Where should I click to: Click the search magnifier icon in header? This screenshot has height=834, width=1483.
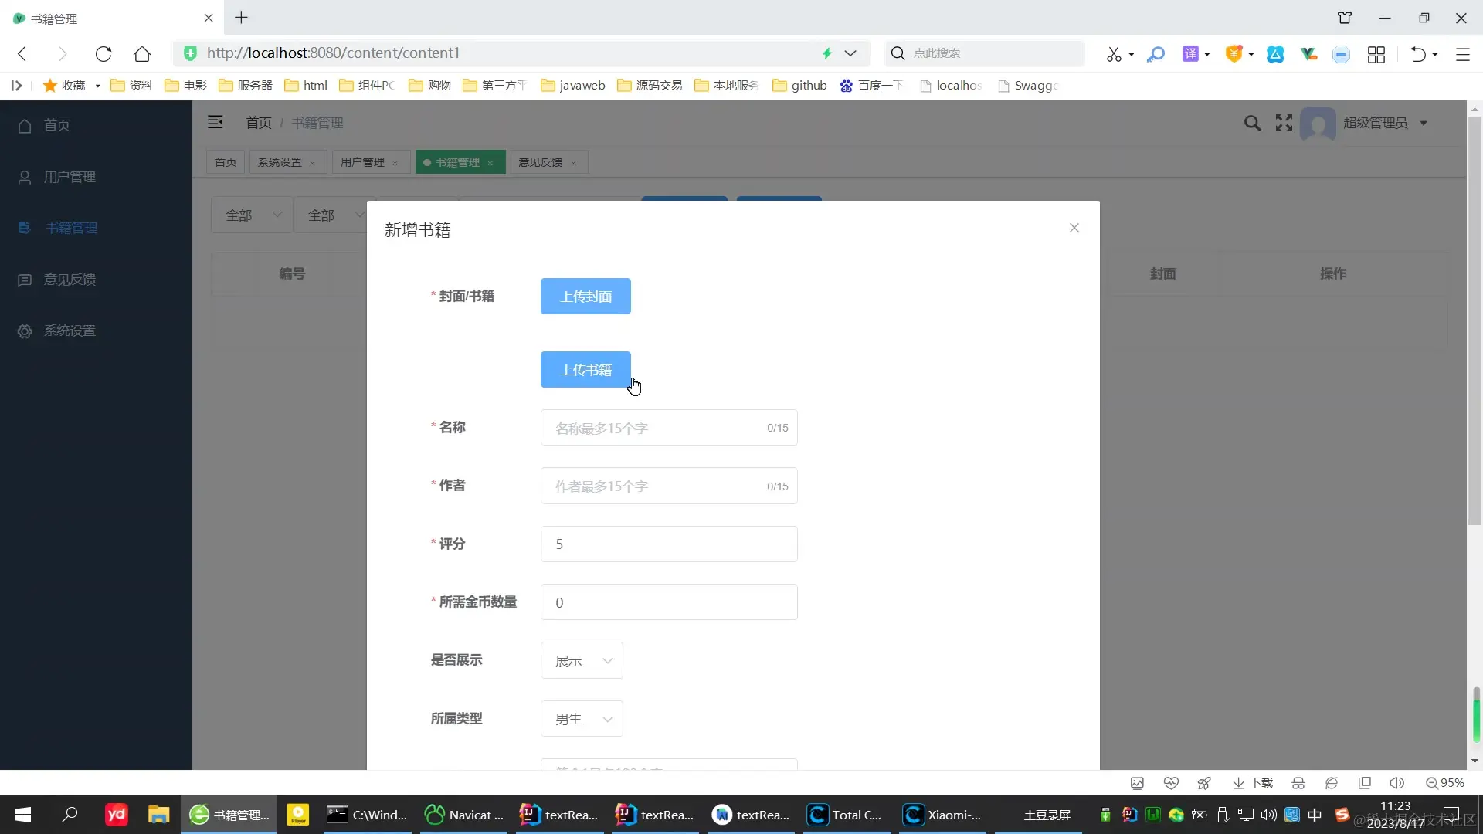[x=1252, y=123]
